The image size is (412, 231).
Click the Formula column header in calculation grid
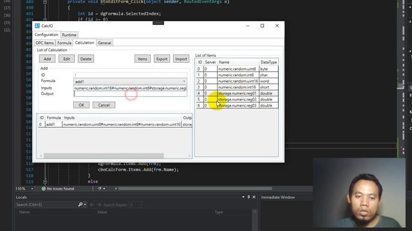pyautogui.click(x=53, y=117)
